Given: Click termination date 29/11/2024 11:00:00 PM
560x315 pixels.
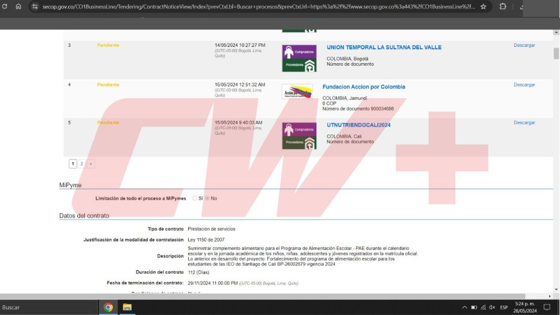Looking at the screenshot, I should [x=212, y=283].
